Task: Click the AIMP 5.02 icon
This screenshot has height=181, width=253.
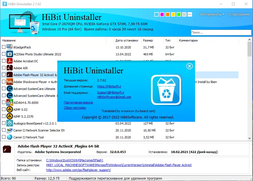Action: [10, 109]
